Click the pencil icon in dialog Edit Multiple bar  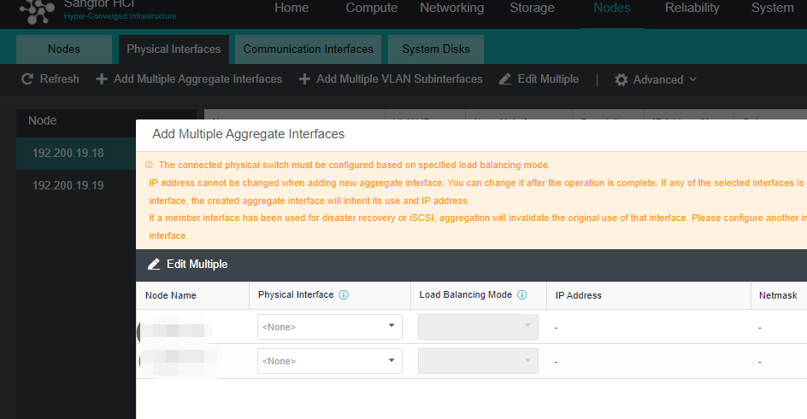click(x=154, y=265)
